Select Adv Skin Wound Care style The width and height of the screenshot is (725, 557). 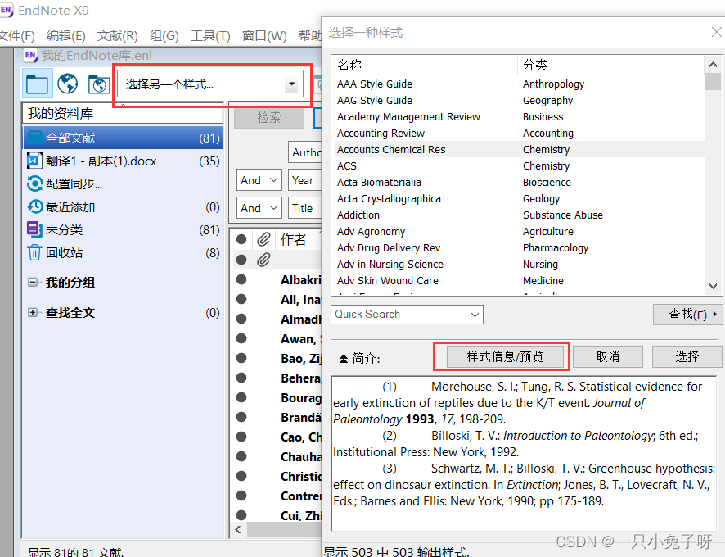coord(520,281)
